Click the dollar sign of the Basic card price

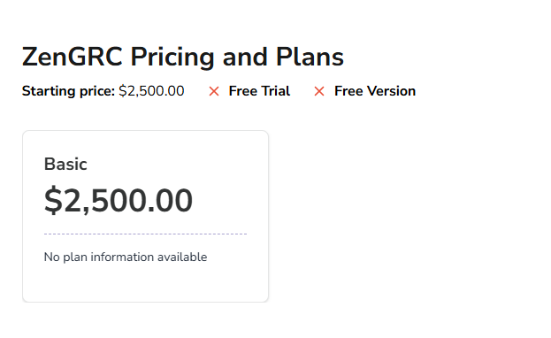click(x=53, y=201)
